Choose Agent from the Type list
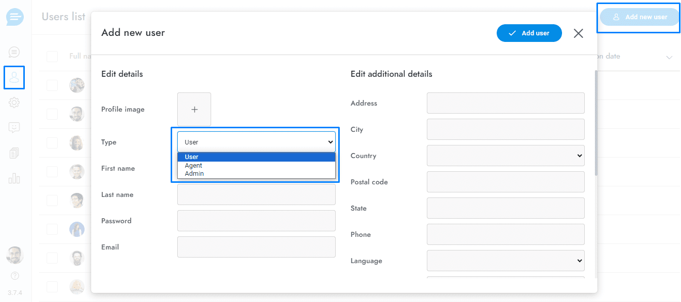Viewport: 681px width, 302px height. [193, 166]
